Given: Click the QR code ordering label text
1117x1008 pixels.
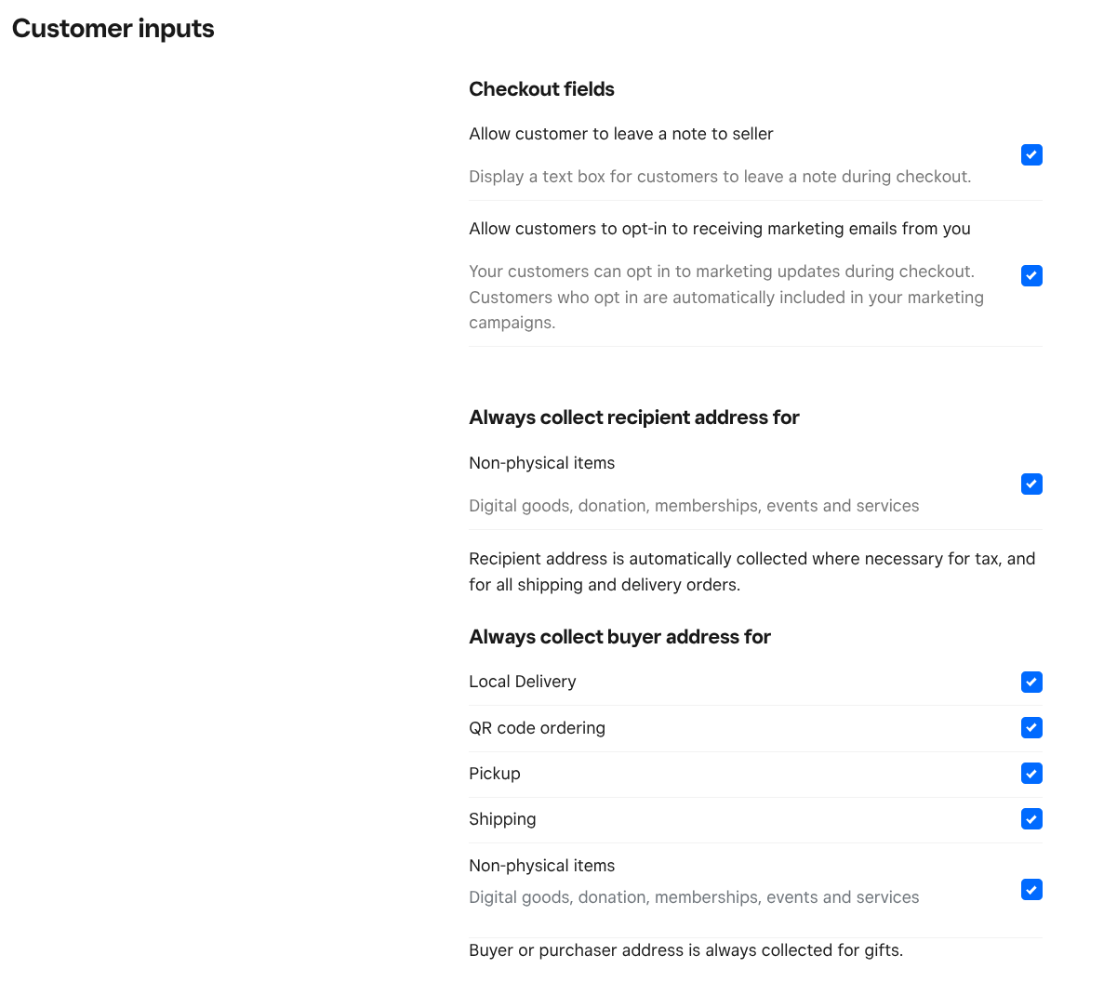Looking at the screenshot, I should tap(537, 728).
